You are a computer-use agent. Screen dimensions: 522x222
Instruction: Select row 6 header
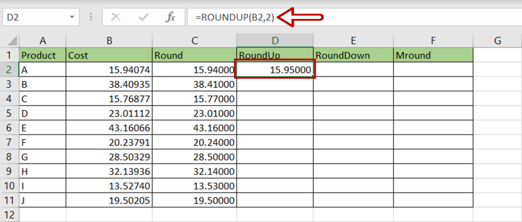9,128
